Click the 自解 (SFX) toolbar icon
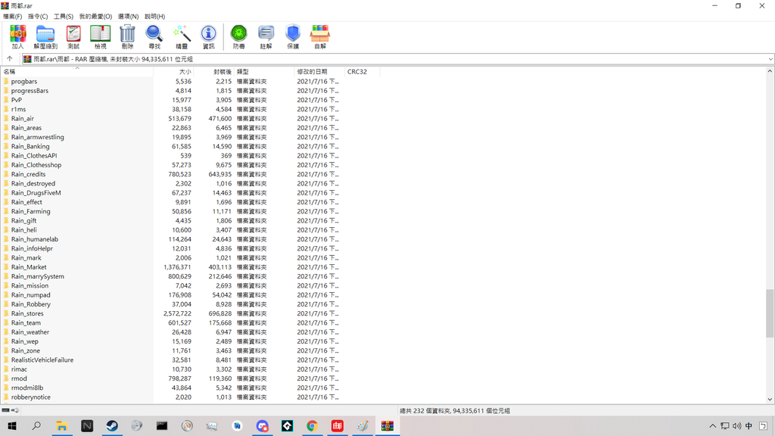Screen dimensions: 775x436 (320, 36)
